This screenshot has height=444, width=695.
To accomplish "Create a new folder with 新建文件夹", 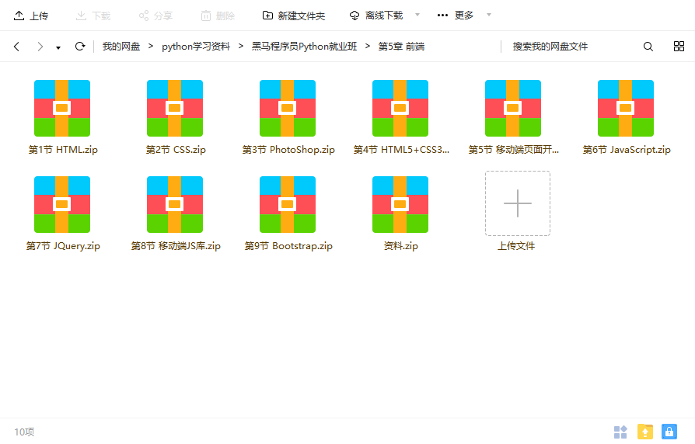I will 293,16.
